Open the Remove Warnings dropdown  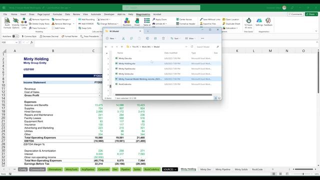click(x=63, y=23)
